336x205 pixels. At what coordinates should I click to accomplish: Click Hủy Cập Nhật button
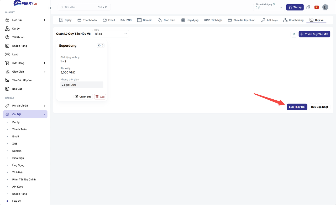click(319, 107)
